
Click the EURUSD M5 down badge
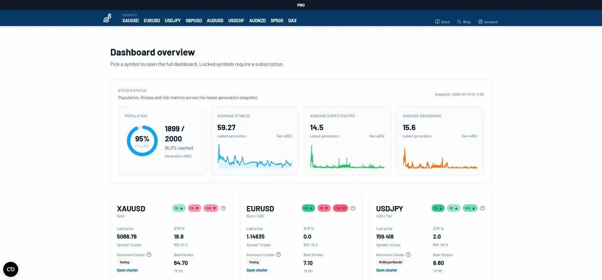pyautogui.click(x=324, y=208)
